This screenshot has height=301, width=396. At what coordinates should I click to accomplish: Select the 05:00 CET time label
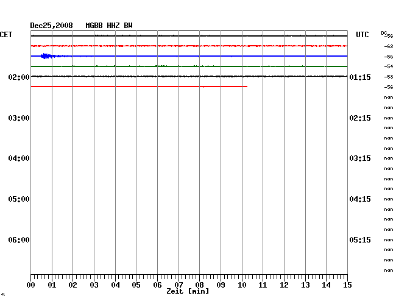(19, 199)
